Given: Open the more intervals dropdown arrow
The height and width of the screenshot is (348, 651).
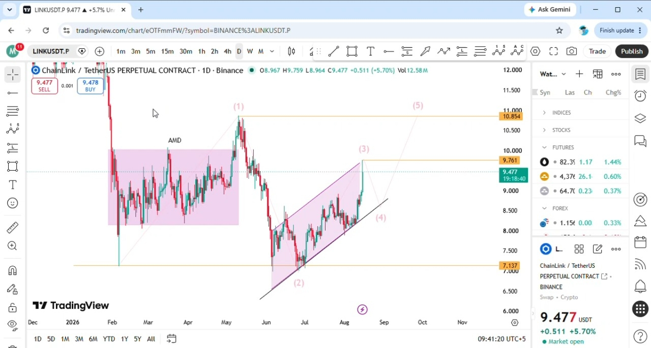Looking at the screenshot, I should (x=272, y=51).
